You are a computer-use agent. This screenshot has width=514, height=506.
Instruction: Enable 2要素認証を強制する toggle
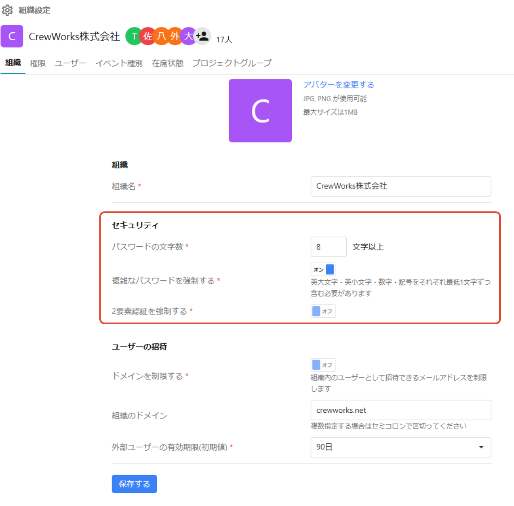click(x=323, y=311)
